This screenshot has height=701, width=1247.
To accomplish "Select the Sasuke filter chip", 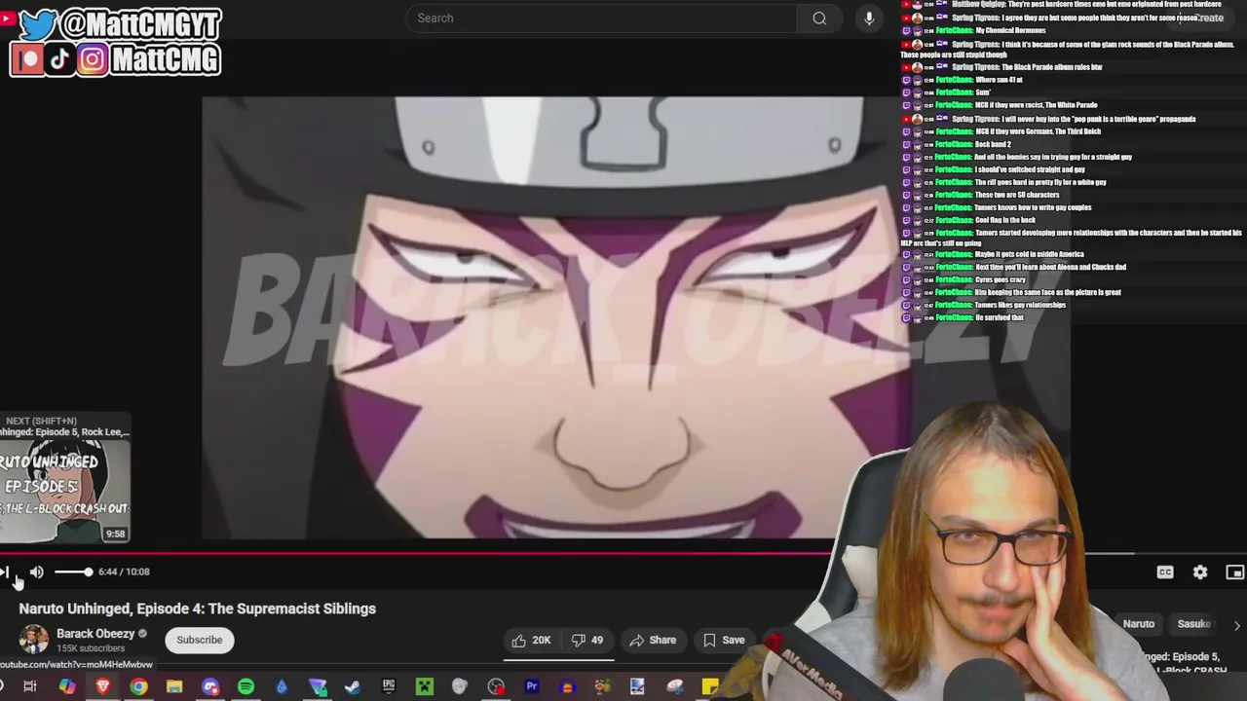I will pyautogui.click(x=1194, y=624).
